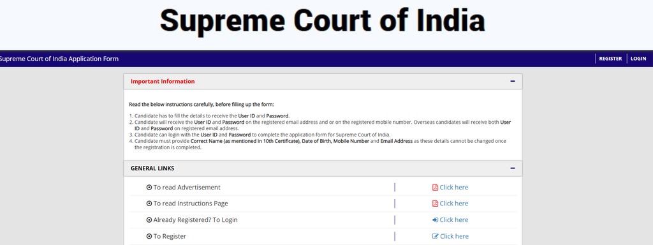The width and height of the screenshot is (653, 245).
Task: Click the 'GENERAL LINKS' heading
Action: 152,168
